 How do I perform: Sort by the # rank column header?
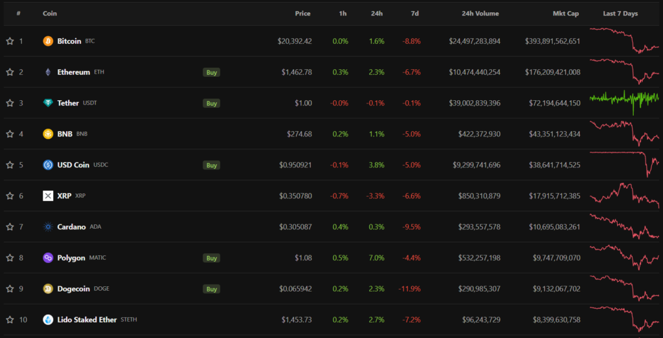tap(19, 14)
